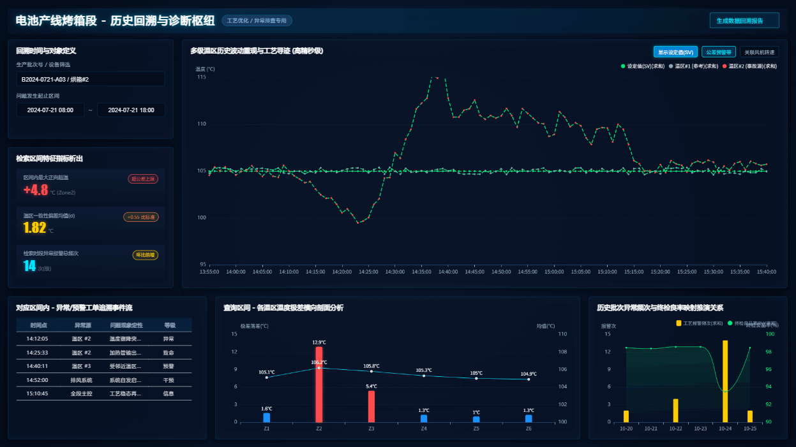The image size is (796, 447).
Task: Toggle legend item 工艺报警频次(求和) in batch chart
Action: [x=700, y=323]
